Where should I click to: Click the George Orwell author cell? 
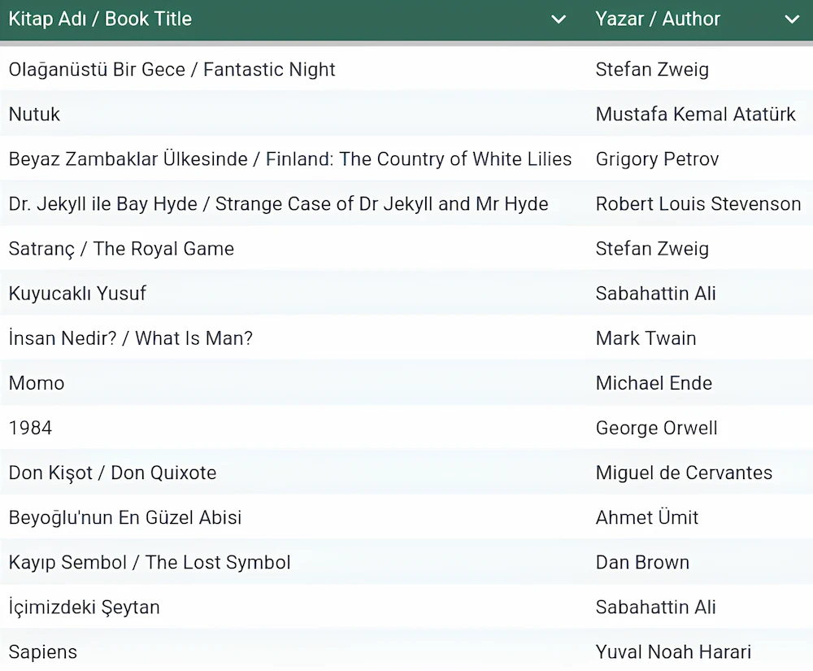pyautogui.click(x=656, y=428)
